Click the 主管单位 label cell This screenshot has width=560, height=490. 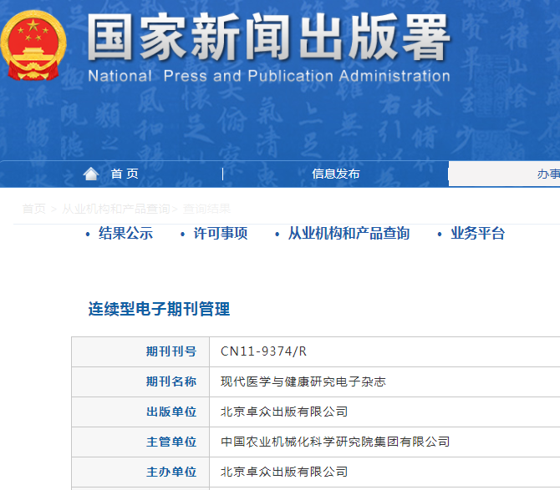pyautogui.click(x=140, y=442)
